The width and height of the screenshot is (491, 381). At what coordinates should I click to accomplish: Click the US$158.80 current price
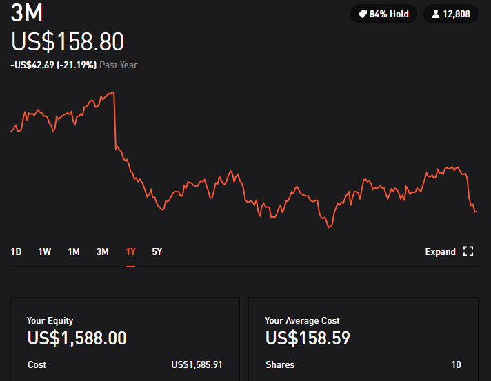click(x=68, y=41)
